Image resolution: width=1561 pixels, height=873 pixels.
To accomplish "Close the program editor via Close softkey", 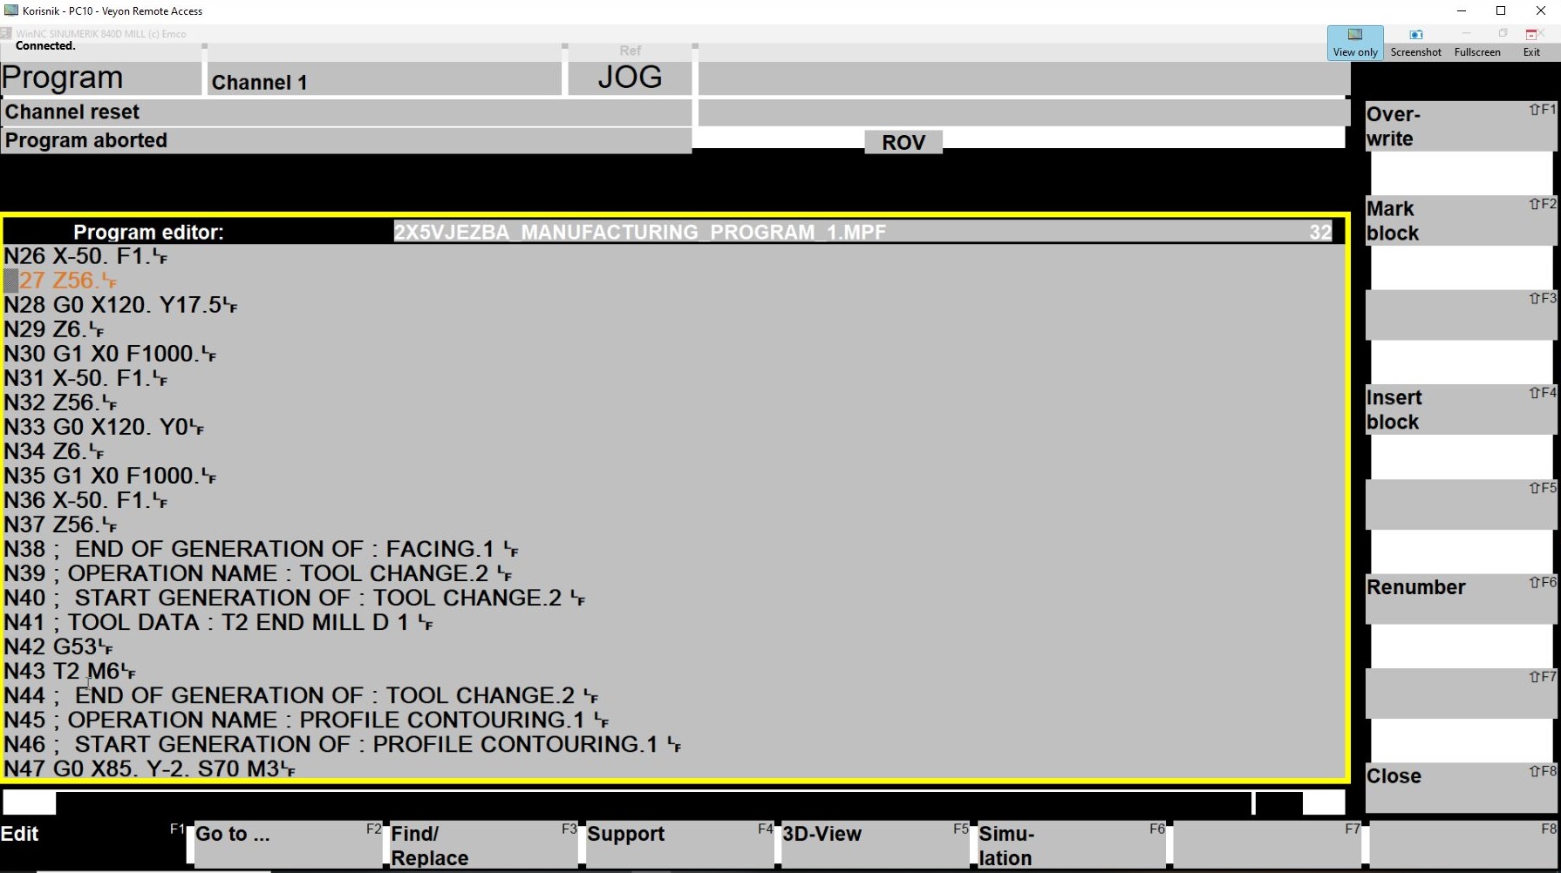I will tap(1460, 787).
